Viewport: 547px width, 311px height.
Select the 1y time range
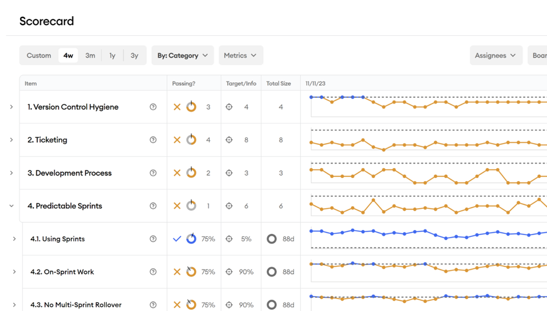coord(112,56)
